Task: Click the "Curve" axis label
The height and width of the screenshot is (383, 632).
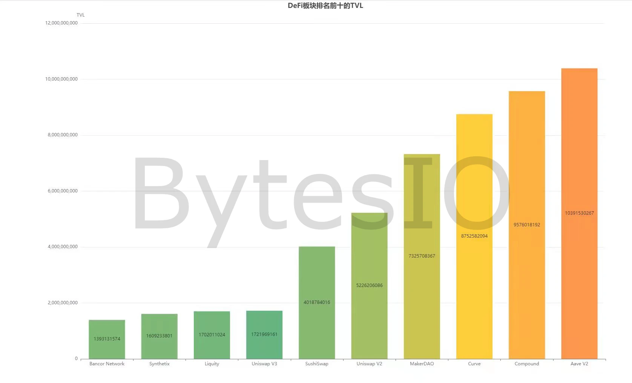Action: coord(474,364)
